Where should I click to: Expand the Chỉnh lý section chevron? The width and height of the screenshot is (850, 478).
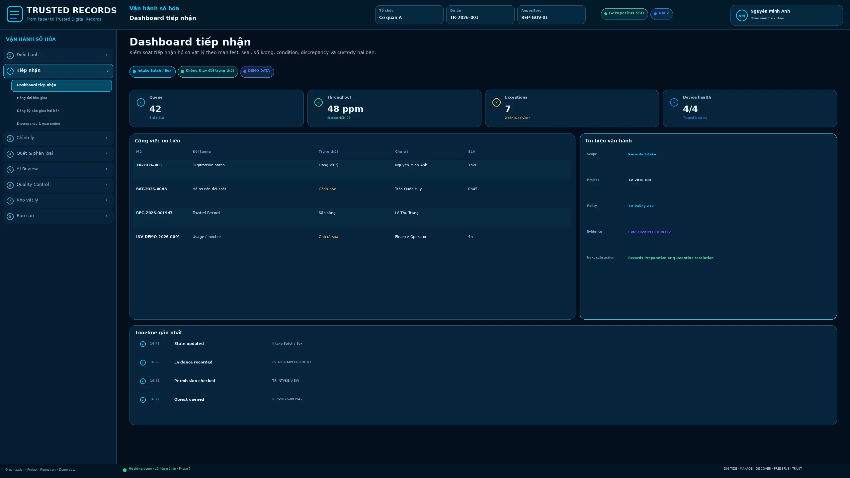pyautogui.click(x=107, y=138)
